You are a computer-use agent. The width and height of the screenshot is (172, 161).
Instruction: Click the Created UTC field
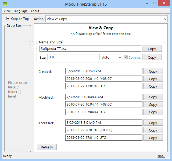pyautogui.click(x=104, y=86)
